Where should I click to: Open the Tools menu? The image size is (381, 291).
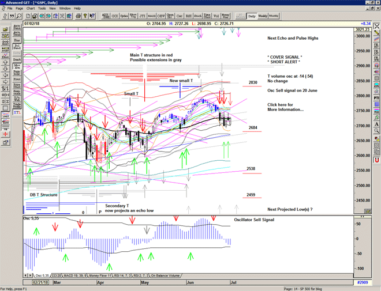[42, 9]
